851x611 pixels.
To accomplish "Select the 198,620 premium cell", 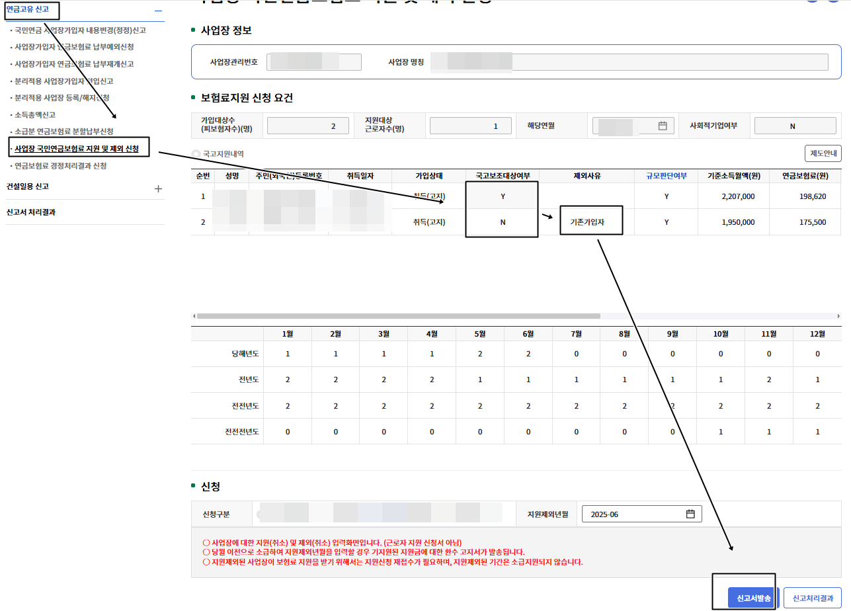I will click(x=805, y=196).
